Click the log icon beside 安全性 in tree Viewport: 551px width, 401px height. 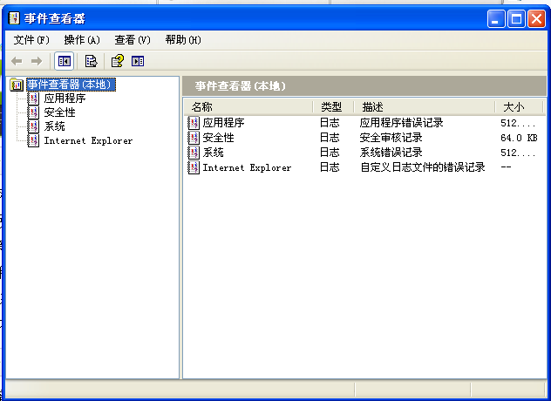tap(33, 112)
